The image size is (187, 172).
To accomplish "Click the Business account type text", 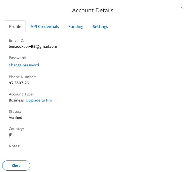I will [16, 100].
